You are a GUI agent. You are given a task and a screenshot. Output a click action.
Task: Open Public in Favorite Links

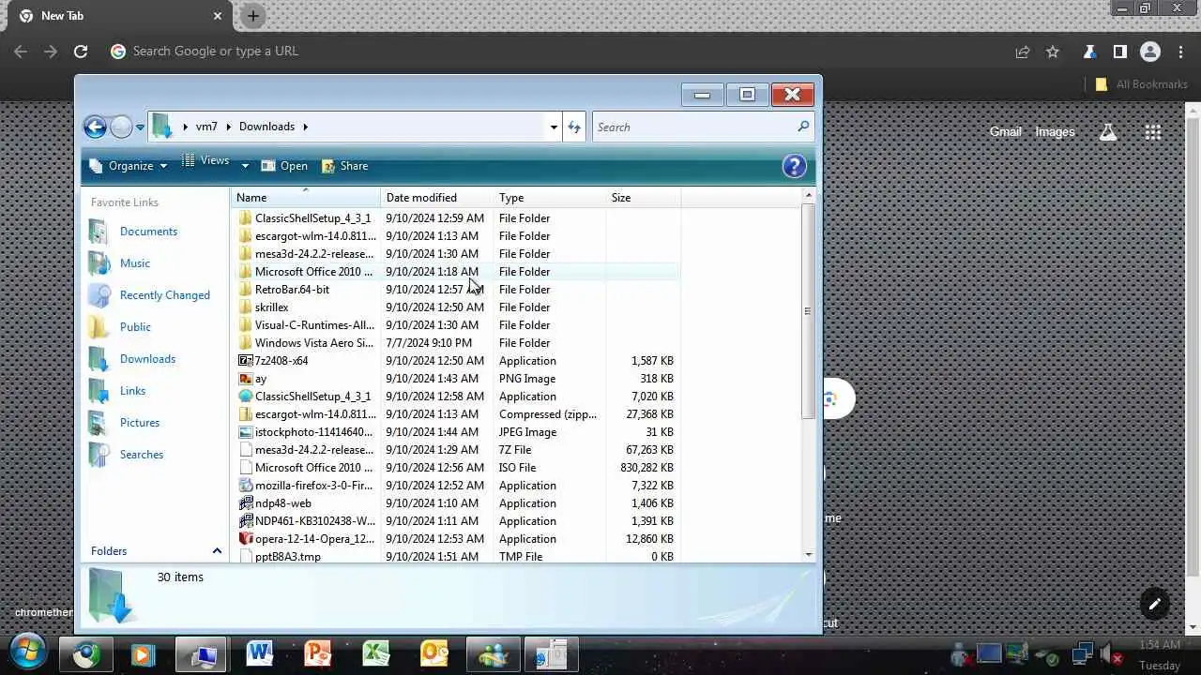tap(135, 327)
